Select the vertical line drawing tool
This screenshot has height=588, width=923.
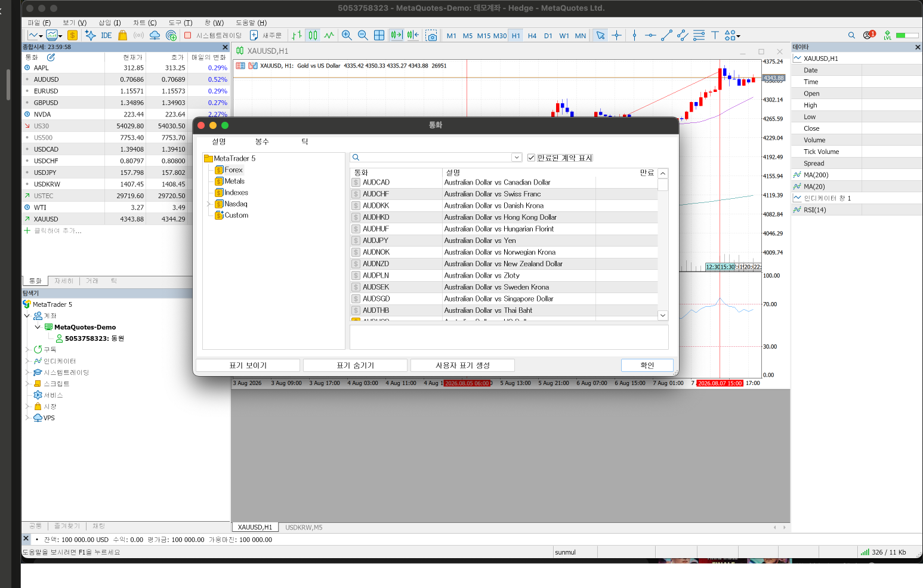(634, 35)
